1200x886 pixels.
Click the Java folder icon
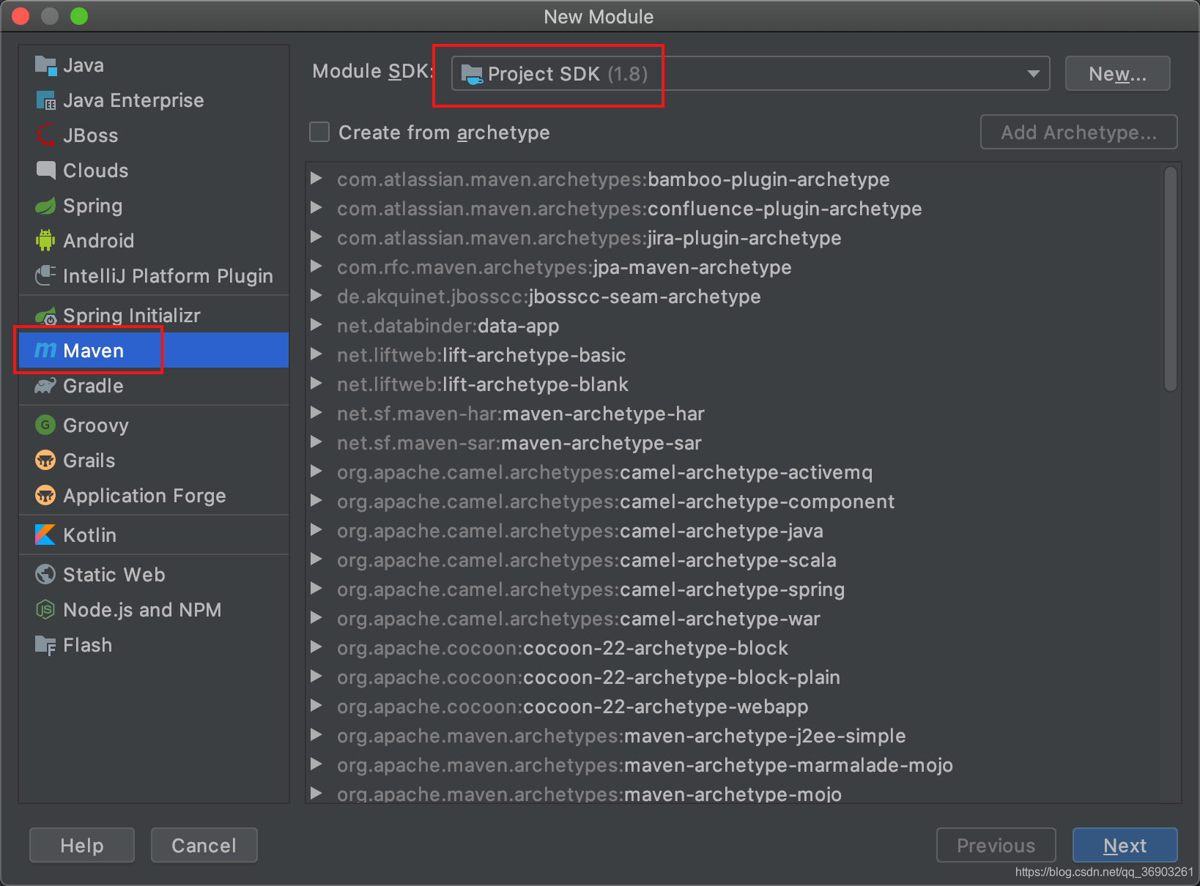45,66
